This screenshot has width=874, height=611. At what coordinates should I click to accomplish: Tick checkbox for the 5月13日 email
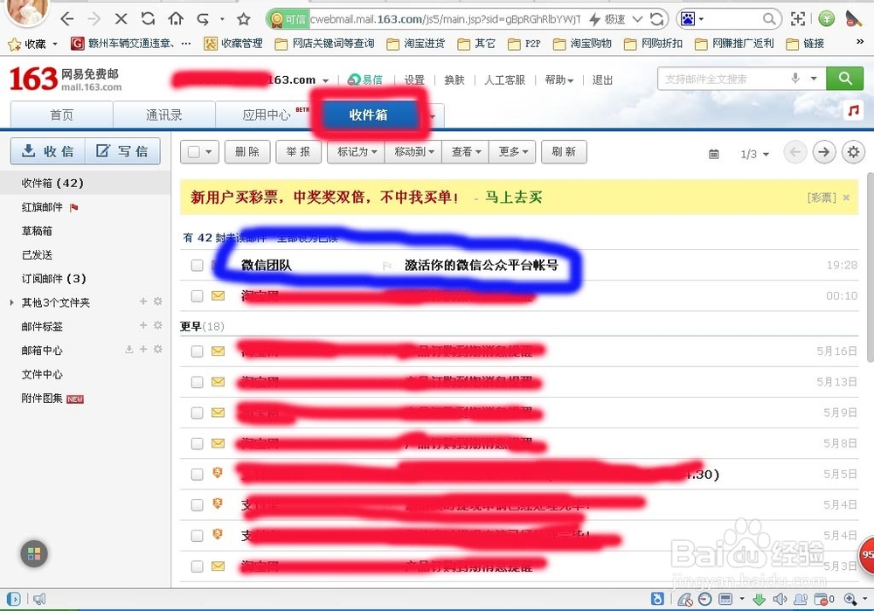197,382
